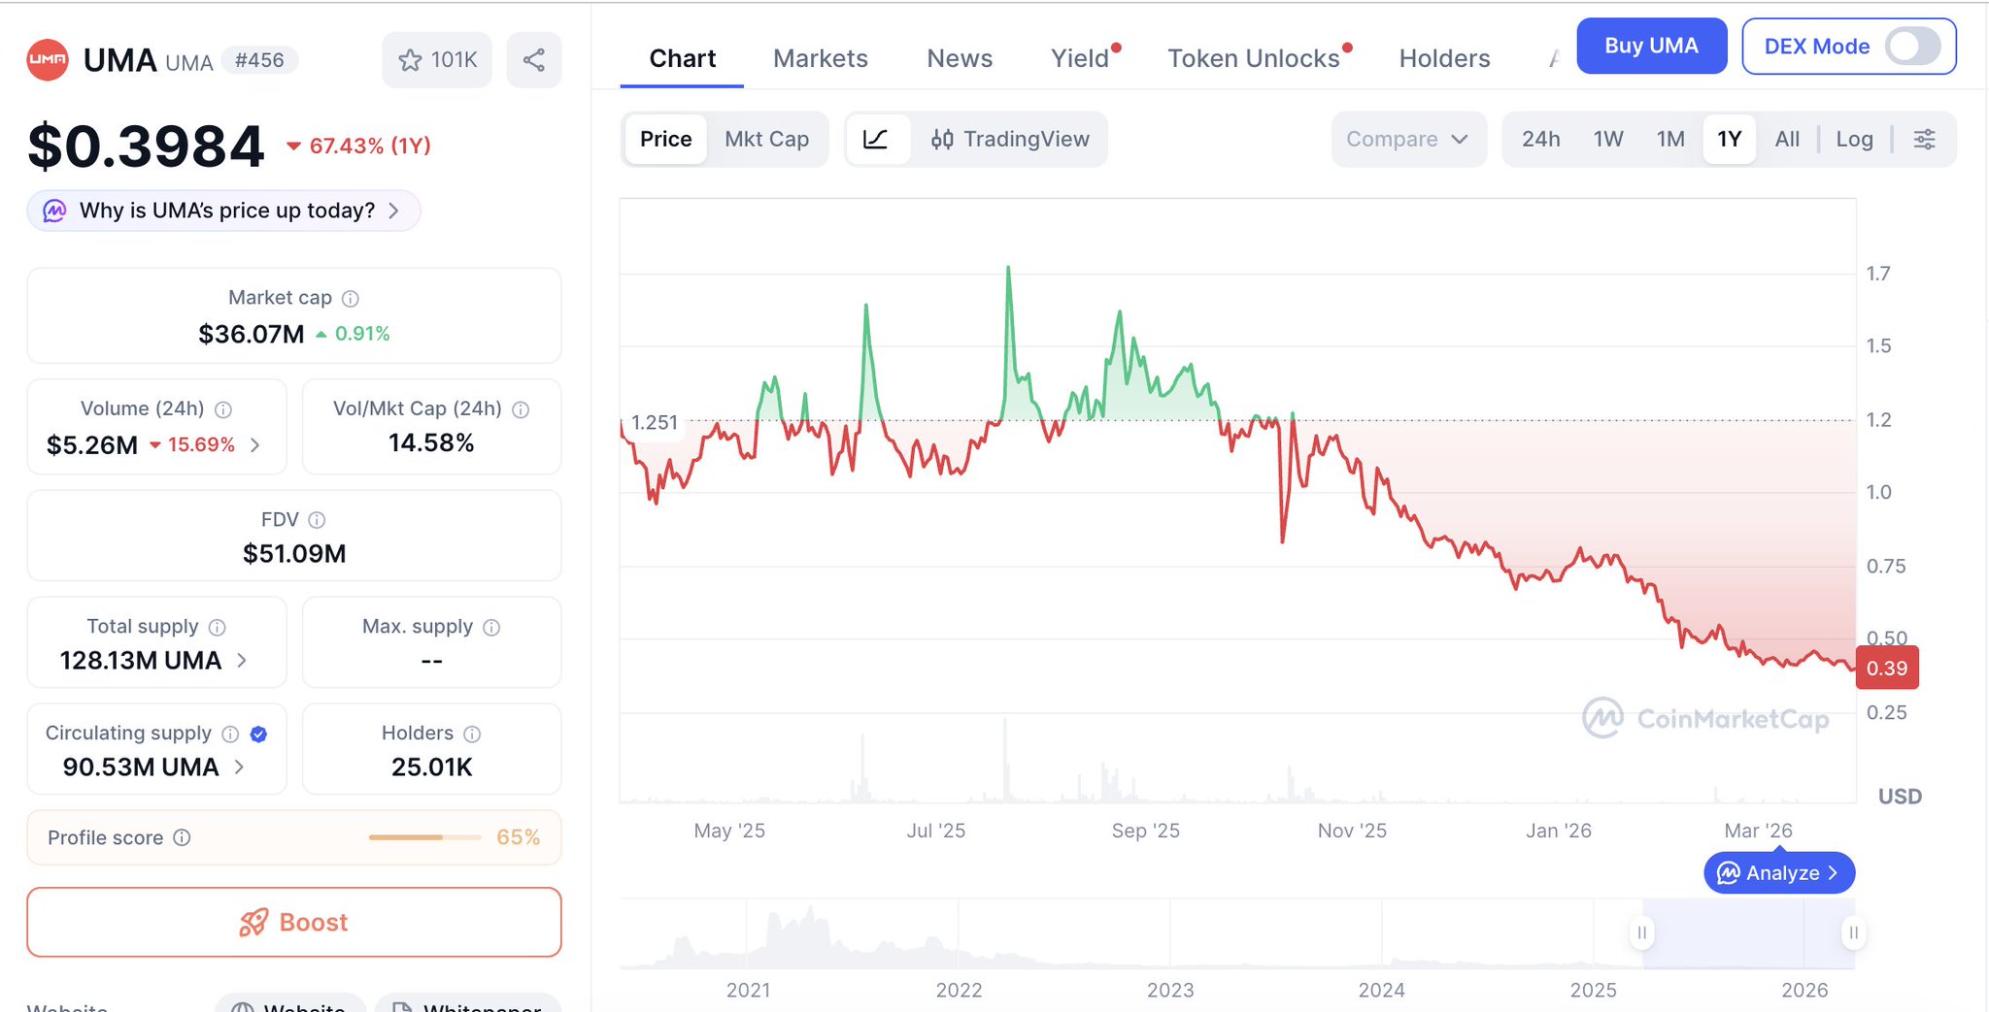Click the FDV info icon
Viewport: 1989px width, 1012px height.
[317, 520]
